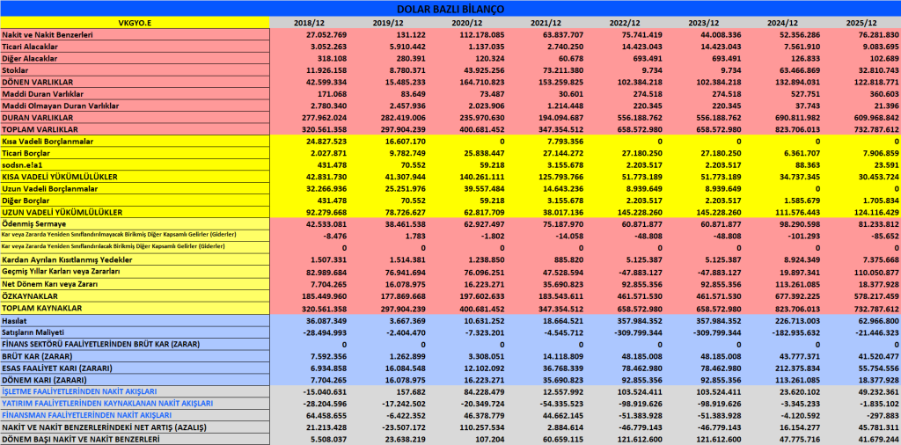
Task: Select DURAN VARLIKLAR 2024/12 value 690.811.982
Action: pos(797,118)
